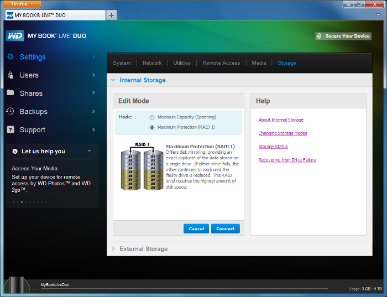The width and height of the screenshot is (387, 297).
Task: Click the WD favicon on the browser tab
Action: coord(9,15)
